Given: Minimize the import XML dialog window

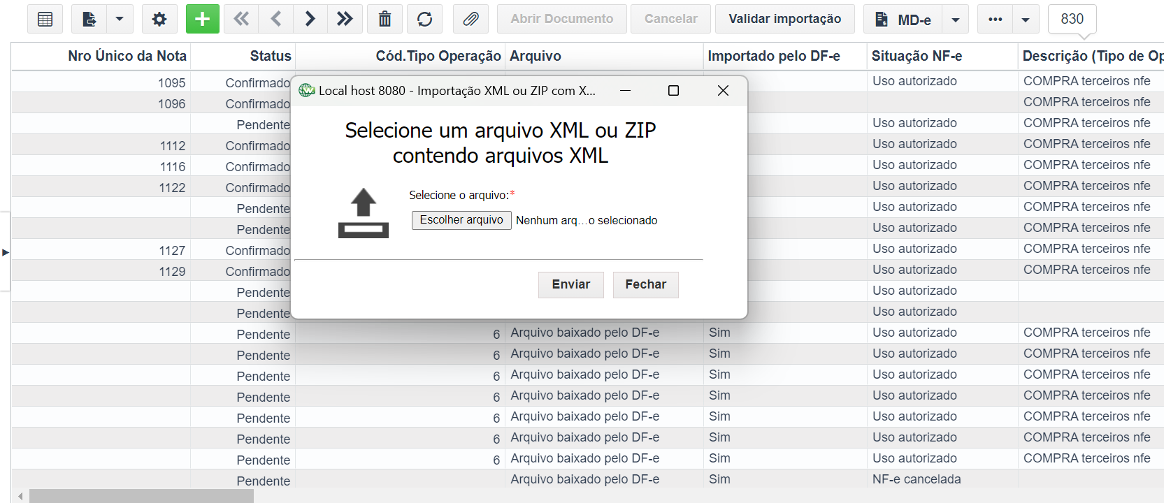Looking at the screenshot, I should click(x=626, y=91).
